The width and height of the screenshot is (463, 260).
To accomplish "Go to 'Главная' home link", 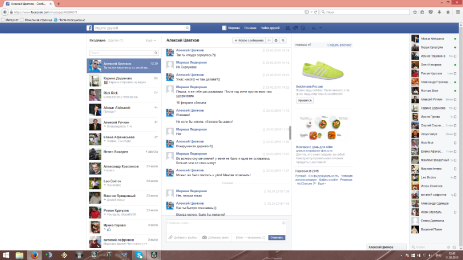I will coord(250,28).
